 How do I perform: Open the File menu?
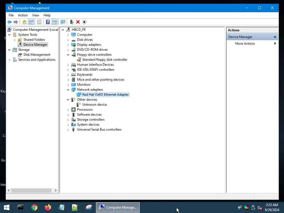point(11,15)
